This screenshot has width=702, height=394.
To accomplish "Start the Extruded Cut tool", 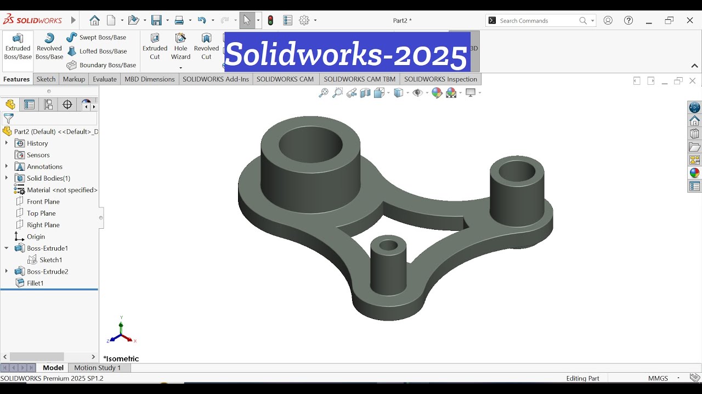I will click(x=155, y=47).
